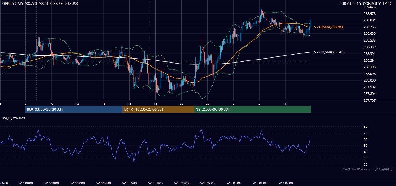Click the HistData.com data source credit
Image resolution: width=396 pixels, height=186 pixels.
coord(367,169)
